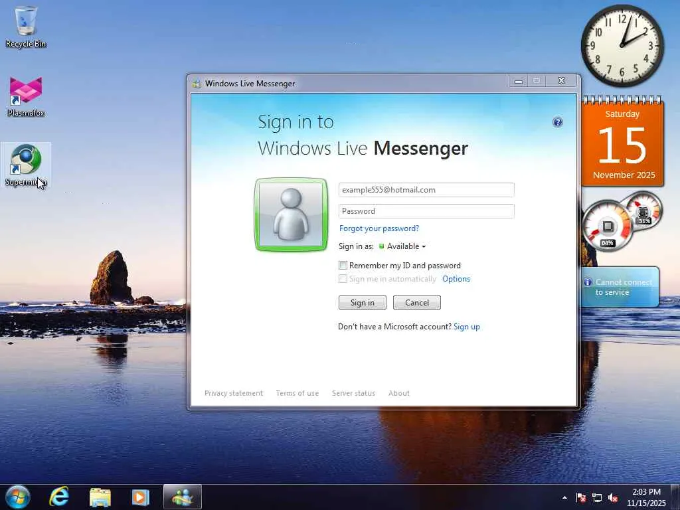The width and height of the screenshot is (680, 510).
Task: Open the Options link
Action: pyautogui.click(x=456, y=279)
